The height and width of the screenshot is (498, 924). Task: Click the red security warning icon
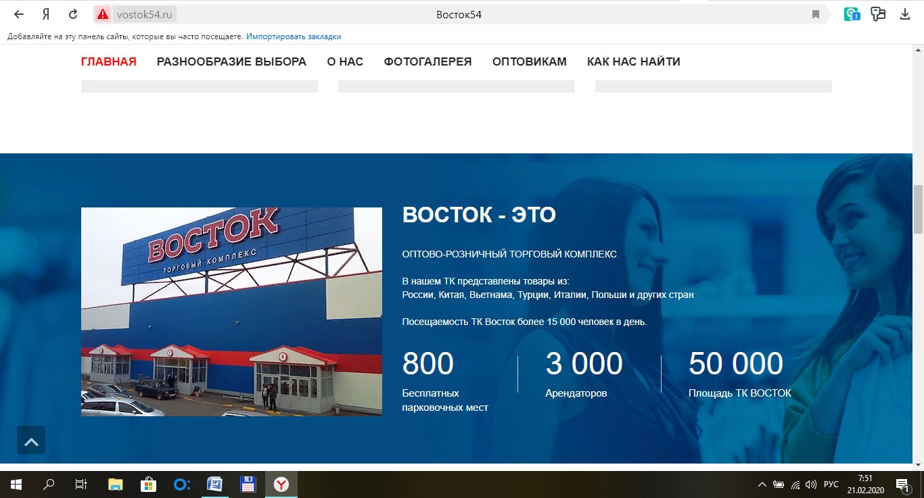[x=102, y=14]
